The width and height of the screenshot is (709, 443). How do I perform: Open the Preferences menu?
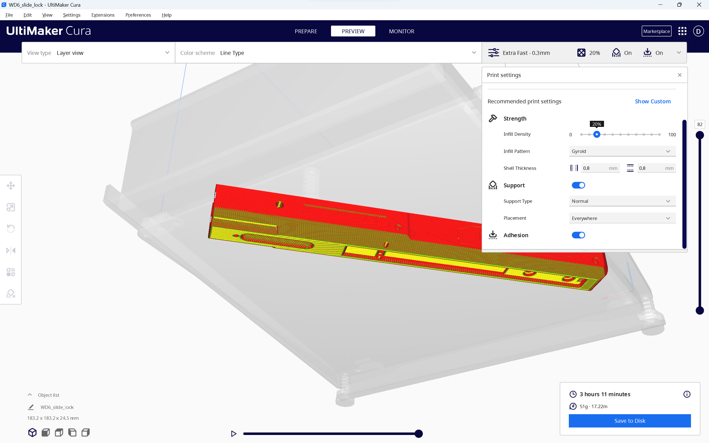(x=138, y=15)
